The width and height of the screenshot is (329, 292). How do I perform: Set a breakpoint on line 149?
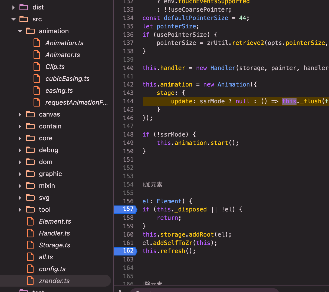point(128,143)
